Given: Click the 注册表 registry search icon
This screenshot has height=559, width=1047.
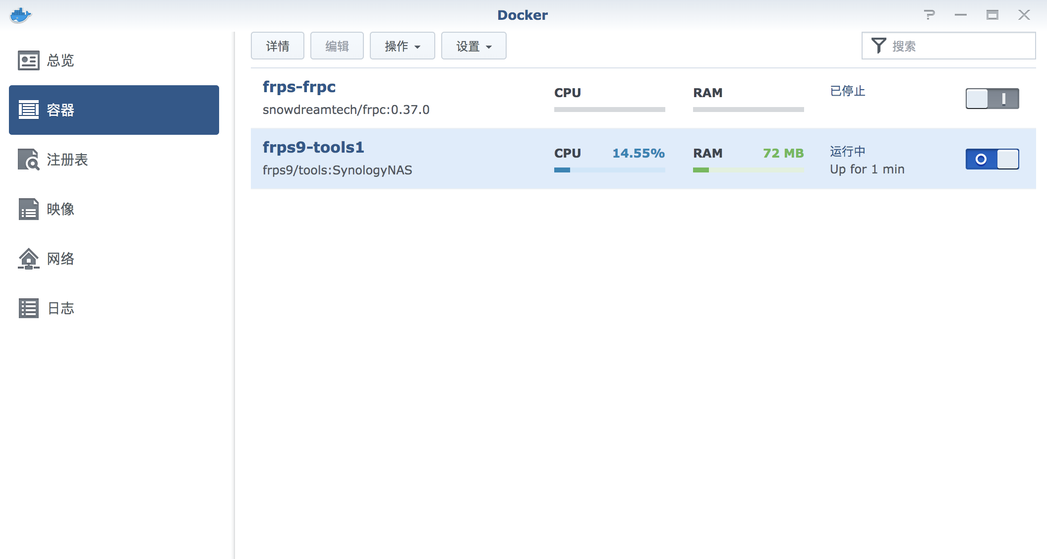Looking at the screenshot, I should point(28,160).
